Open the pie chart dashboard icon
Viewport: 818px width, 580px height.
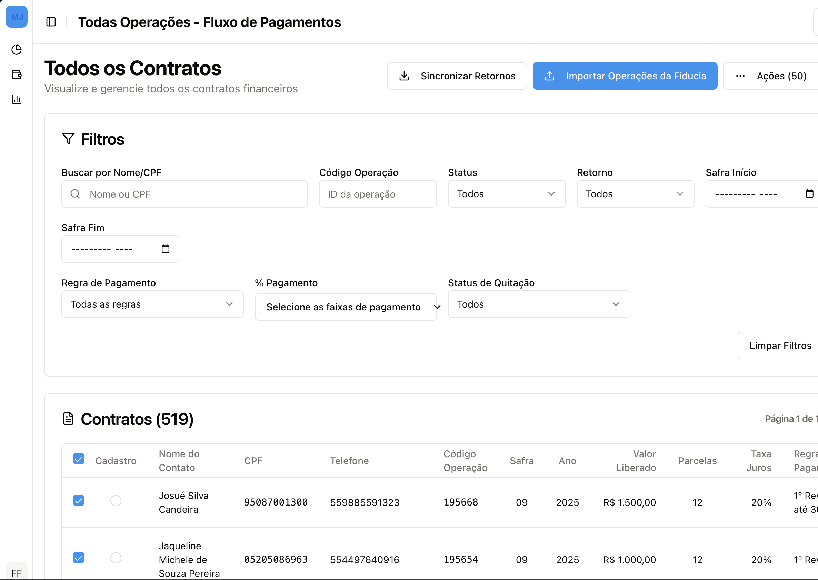coord(17,50)
